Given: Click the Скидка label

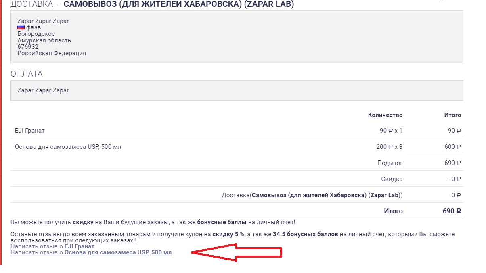Looking at the screenshot, I should [392, 179].
